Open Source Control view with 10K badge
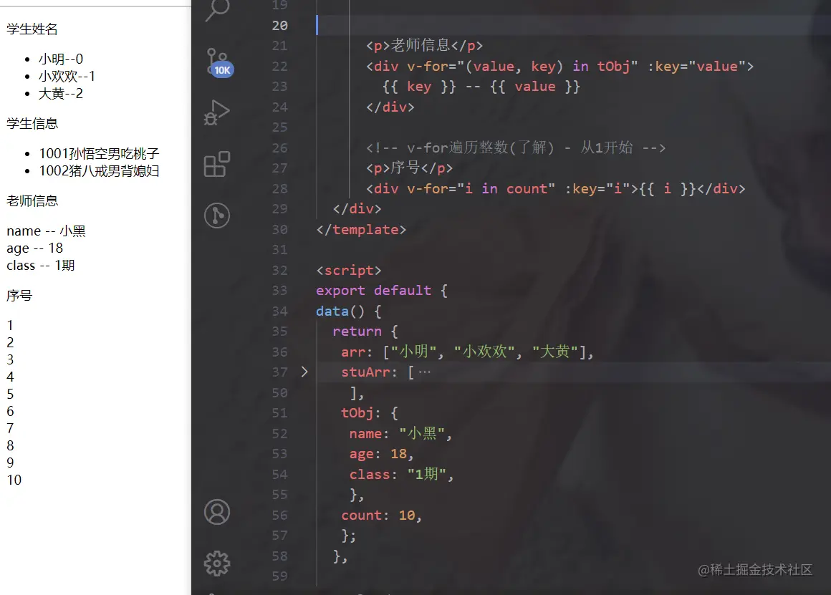The height and width of the screenshot is (595, 831). tap(218, 62)
